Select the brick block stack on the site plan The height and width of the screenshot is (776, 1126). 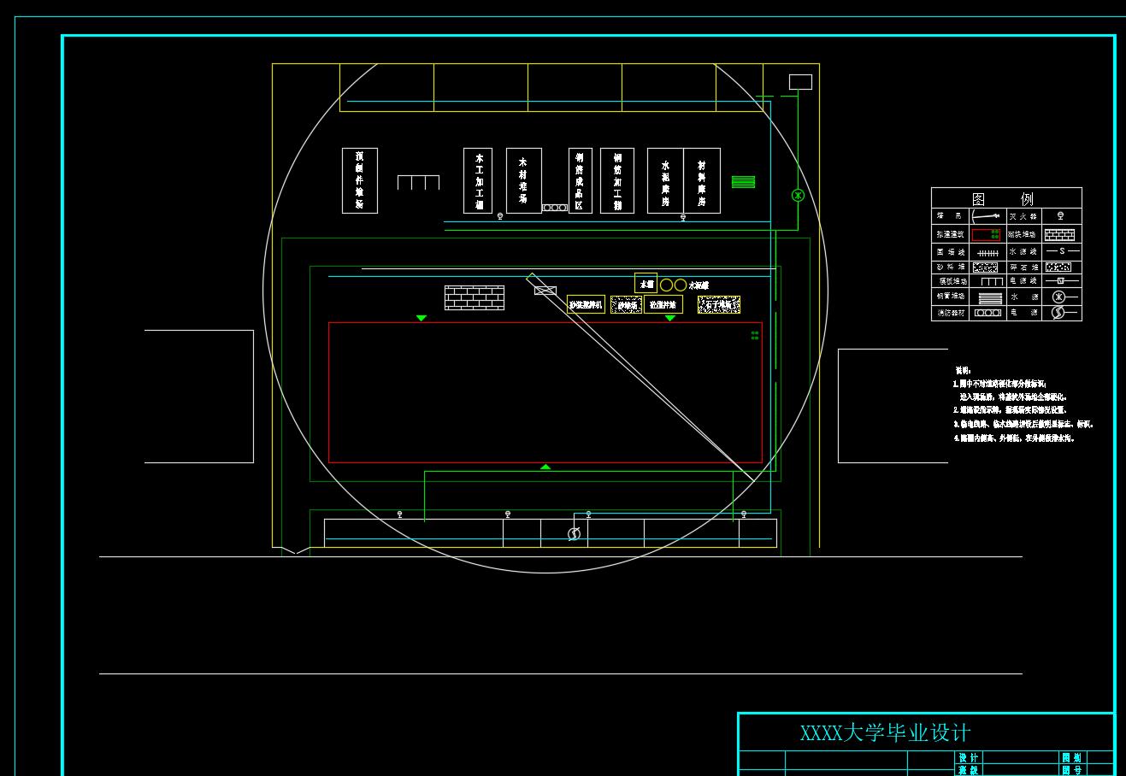[x=475, y=297]
